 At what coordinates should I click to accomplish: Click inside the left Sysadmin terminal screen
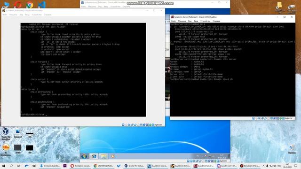click(83, 70)
